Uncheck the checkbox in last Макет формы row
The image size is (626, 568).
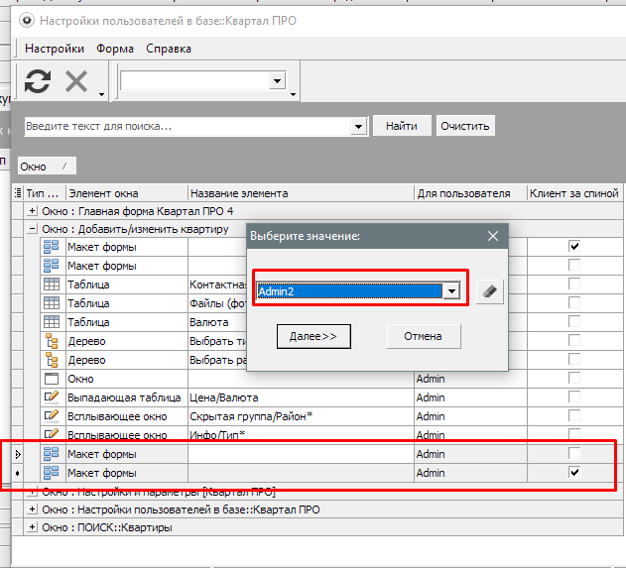(573, 473)
